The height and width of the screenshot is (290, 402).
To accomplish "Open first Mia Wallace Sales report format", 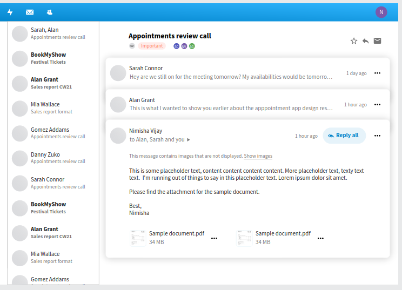I will [x=53, y=108].
